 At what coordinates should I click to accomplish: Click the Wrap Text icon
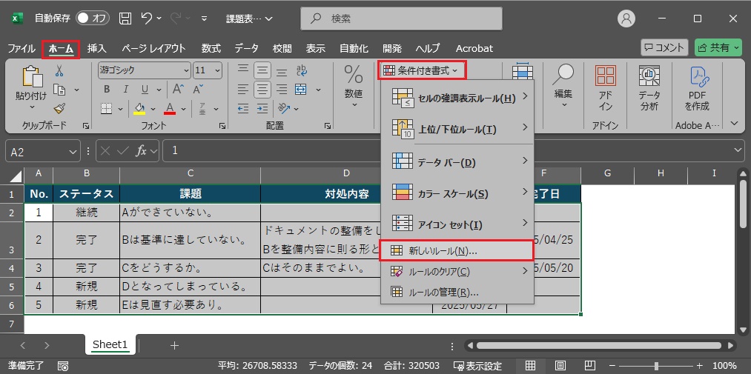(302, 71)
